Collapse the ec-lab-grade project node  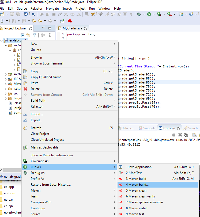pyautogui.click(x=2, y=41)
